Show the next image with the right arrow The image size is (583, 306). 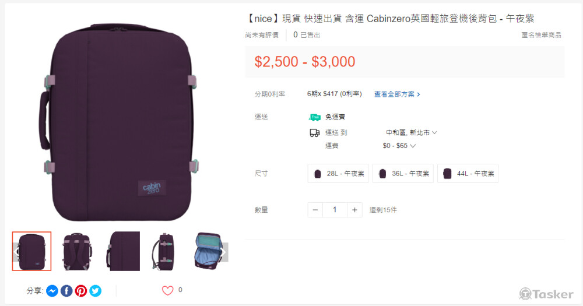coord(223,252)
